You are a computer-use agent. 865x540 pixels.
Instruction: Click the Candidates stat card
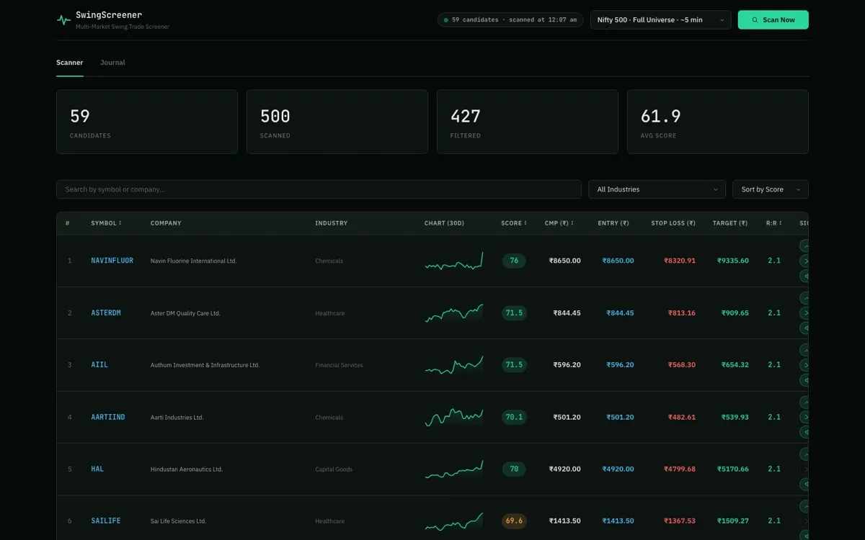147,122
